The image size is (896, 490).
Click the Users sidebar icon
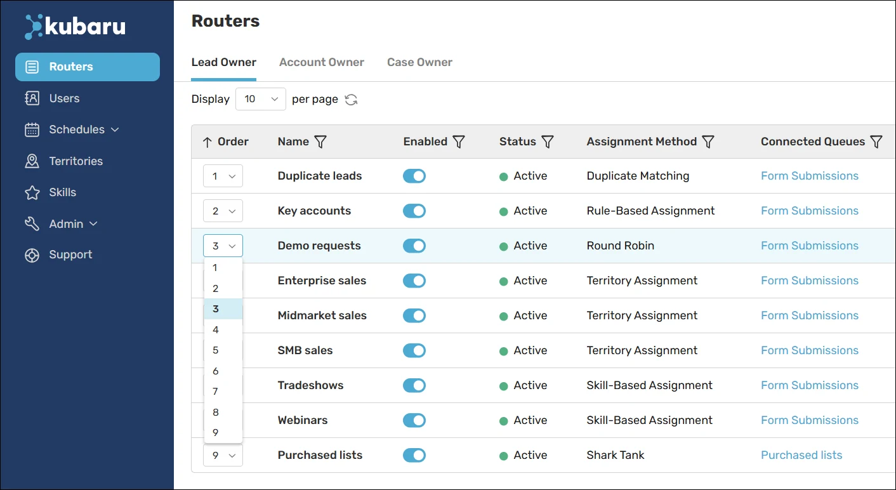[x=32, y=98]
